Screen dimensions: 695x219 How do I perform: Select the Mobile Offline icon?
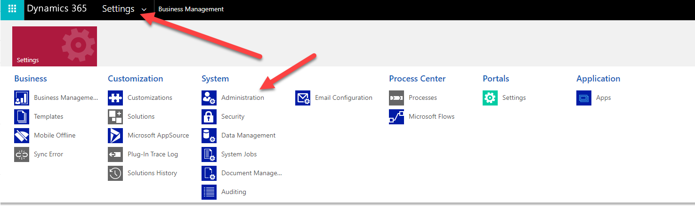22,136
